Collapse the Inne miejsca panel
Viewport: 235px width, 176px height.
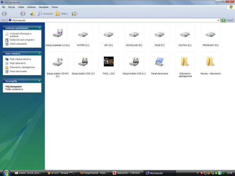click(39, 54)
